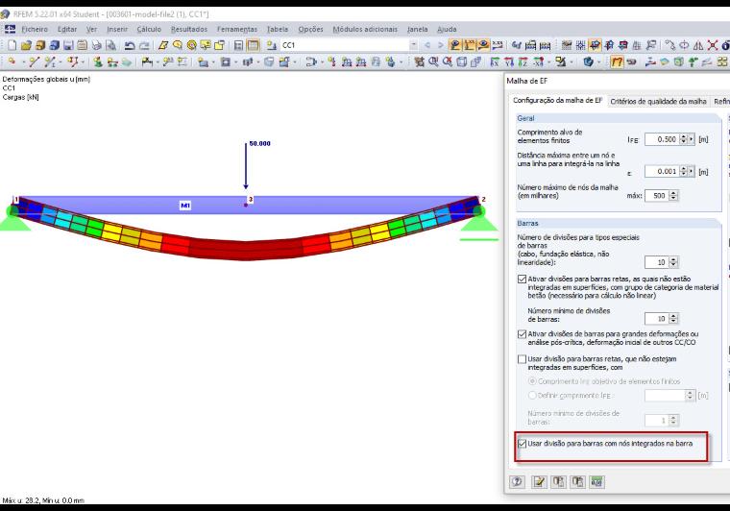The image size is (730, 511).
Task: Click the red X delete icon in toolbar
Action: coord(713,45)
